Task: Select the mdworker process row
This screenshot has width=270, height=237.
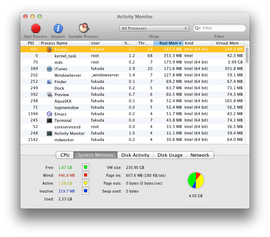Action: pyautogui.click(x=132, y=140)
